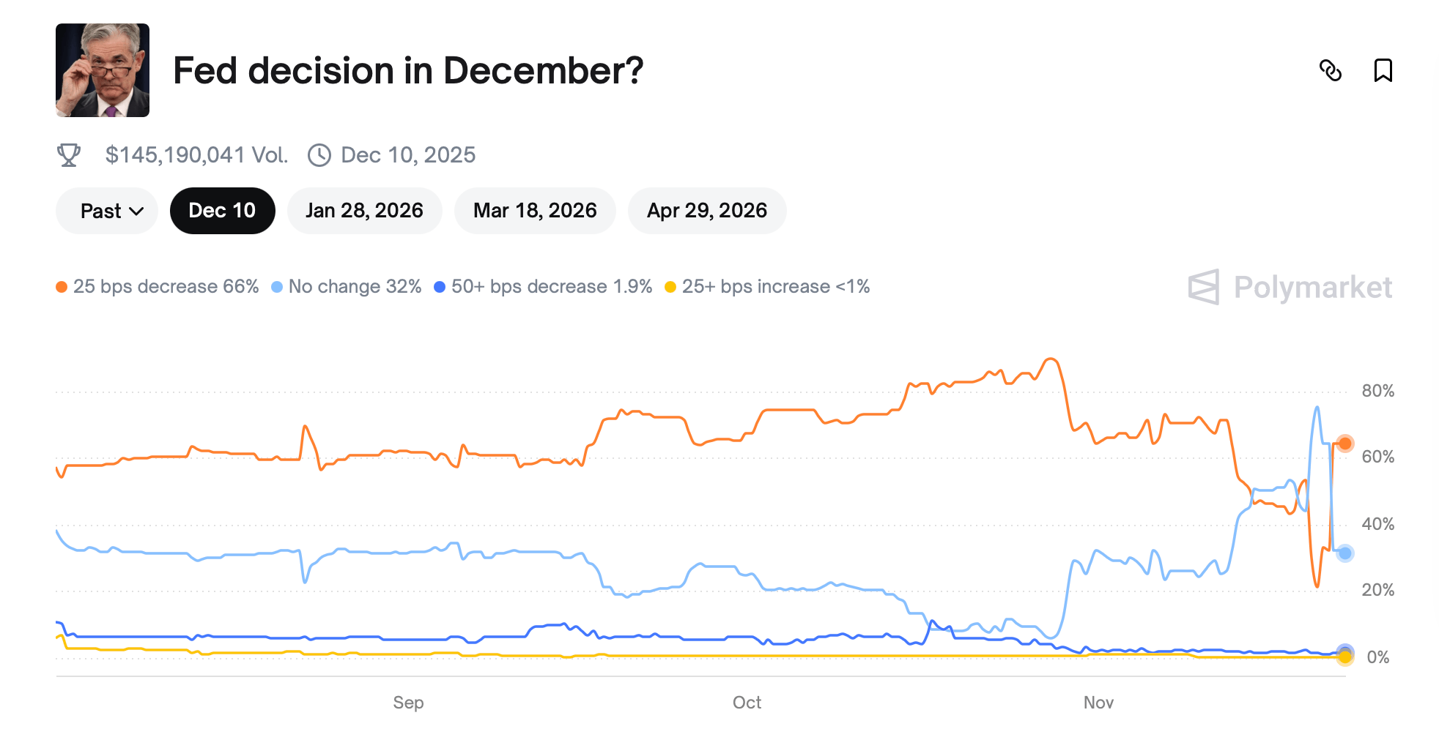1439x729 pixels.
Task: Switch to Jan 28, 2026 tab
Action: coord(364,211)
